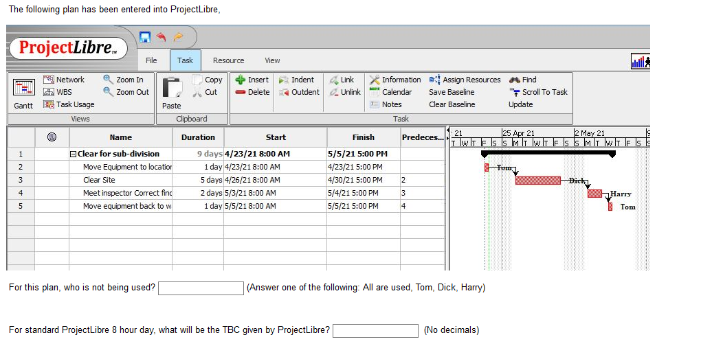The width and height of the screenshot is (712, 346).
Task: Click the Find binoculars button
Action: point(522,80)
